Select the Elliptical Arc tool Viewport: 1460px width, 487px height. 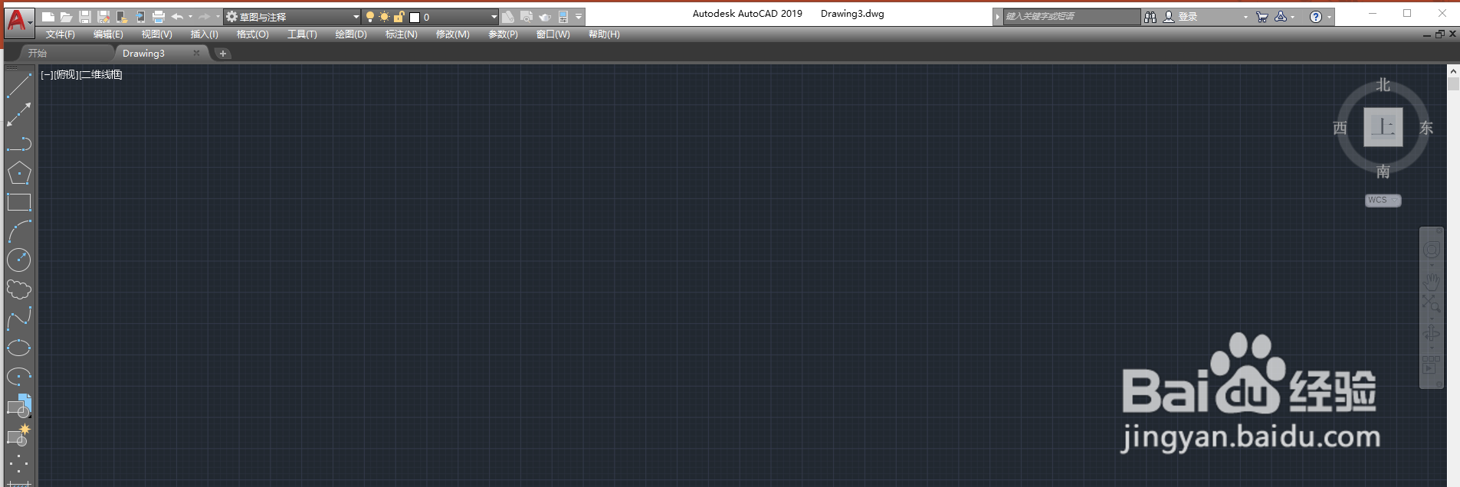coord(19,377)
